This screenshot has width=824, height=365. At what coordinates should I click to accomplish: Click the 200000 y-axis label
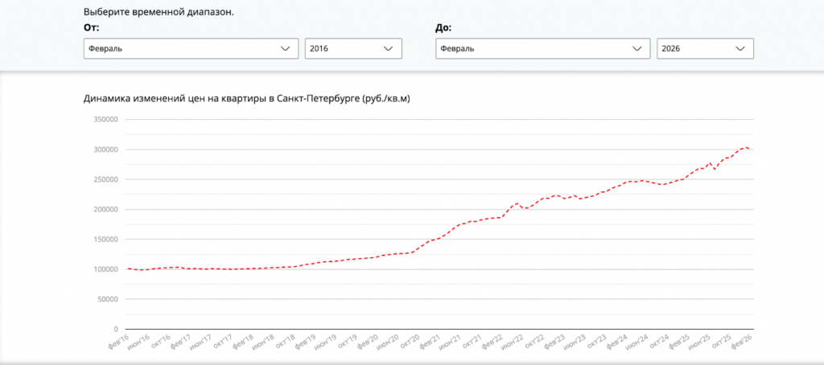104,210
